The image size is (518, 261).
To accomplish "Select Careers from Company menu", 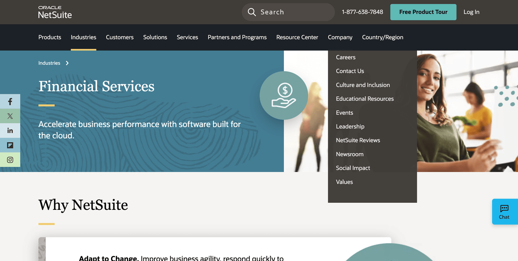I will [346, 57].
